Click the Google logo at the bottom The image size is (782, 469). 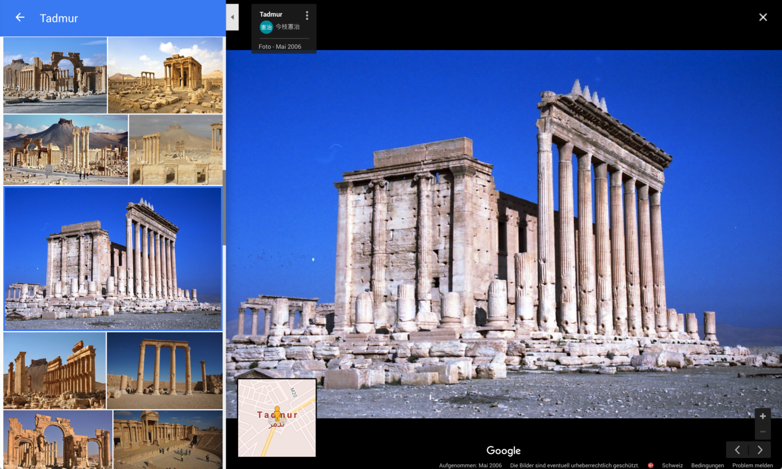[x=503, y=451]
